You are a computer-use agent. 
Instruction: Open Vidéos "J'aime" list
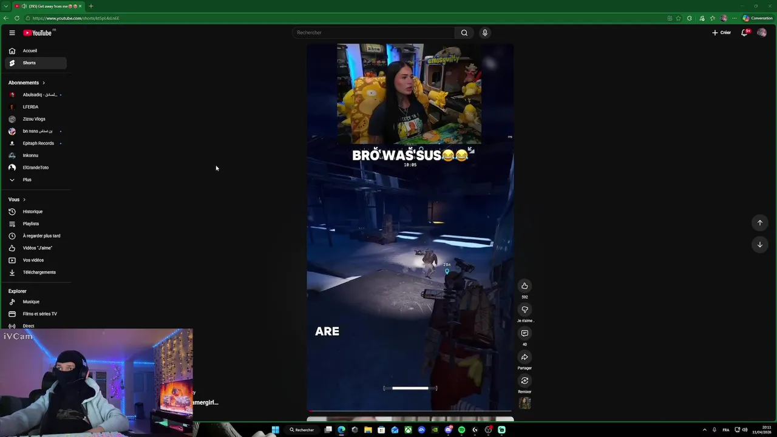pos(36,248)
